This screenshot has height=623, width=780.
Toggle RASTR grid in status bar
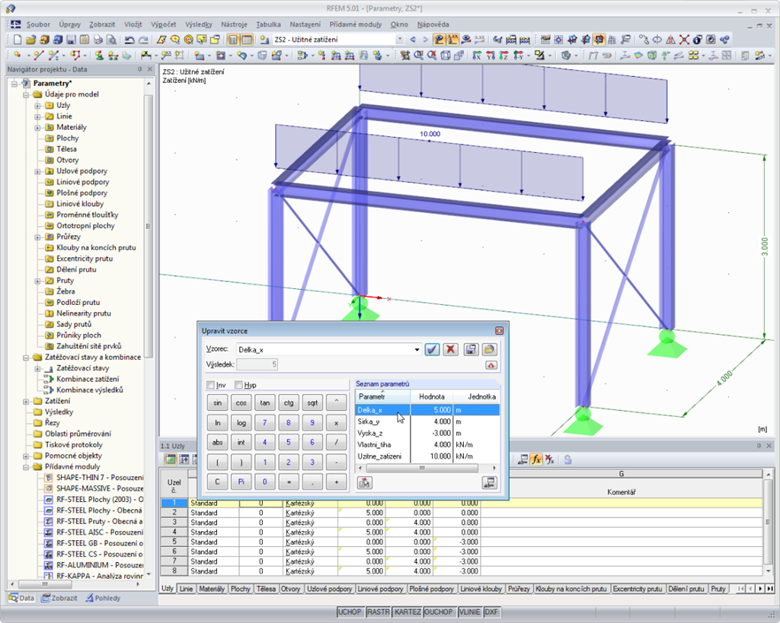(x=378, y=612)
